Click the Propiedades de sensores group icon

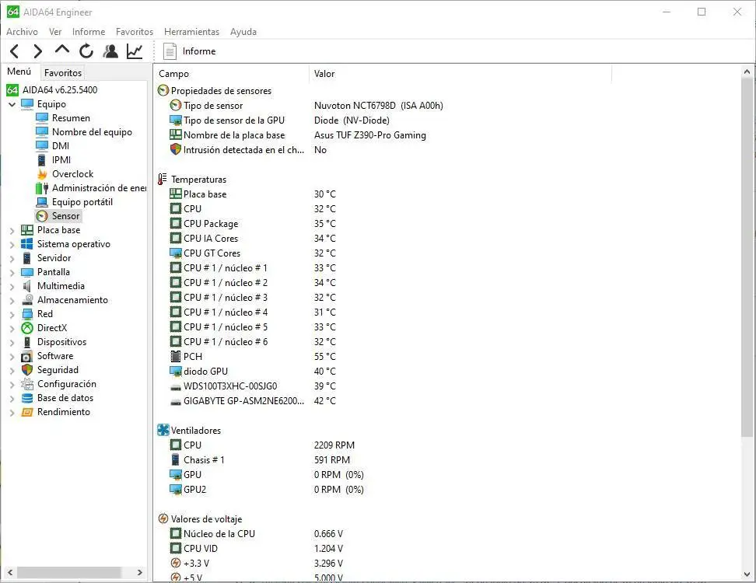[x=163, y=91]
